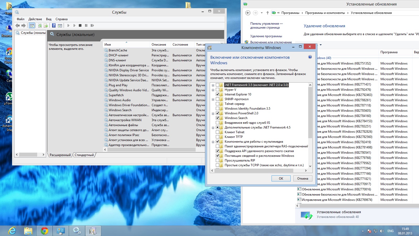Click OK in Компоненты Windows dialog
419x236 pixels.
click(281, 179)
